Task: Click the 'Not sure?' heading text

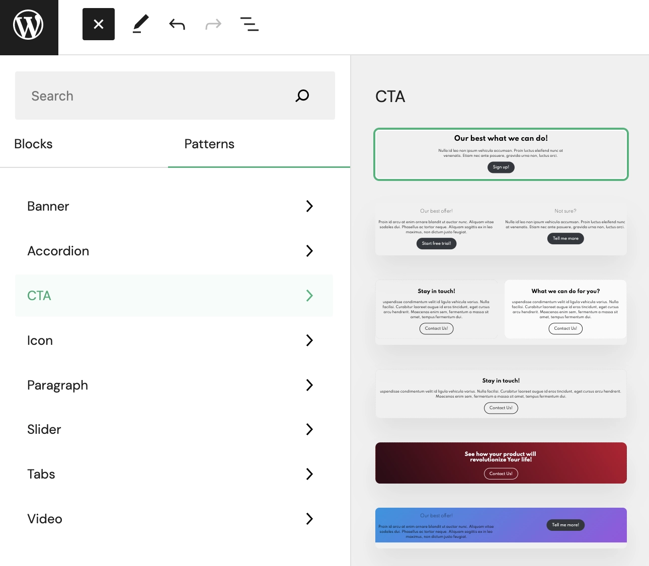Action: click(x=565, y=211)
